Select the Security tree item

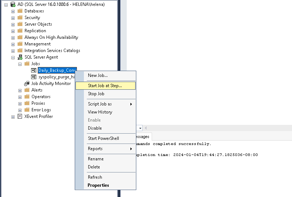click(32, 18)
